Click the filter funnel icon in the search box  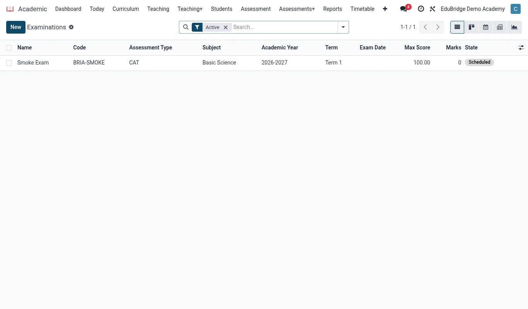point(197,27)
